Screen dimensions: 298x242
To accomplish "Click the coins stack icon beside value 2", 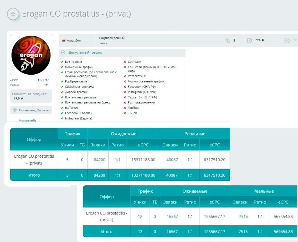I will (x=228, y=40).
